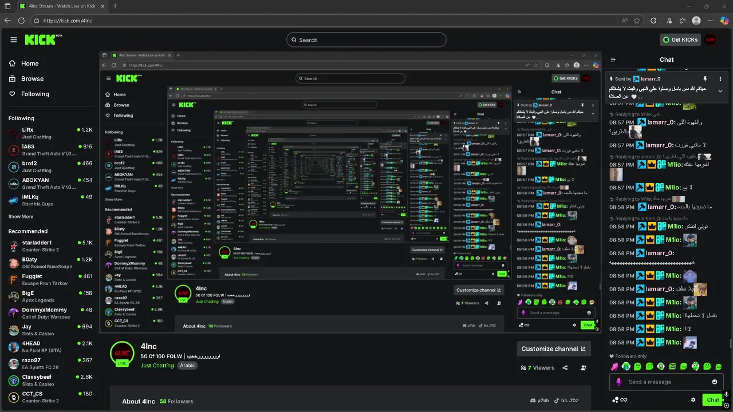Image resolution: width=733 pixels, height=412 pixels.
Task: Click the Kick search field
Action: pyautogui.click(x=366, y=39)
